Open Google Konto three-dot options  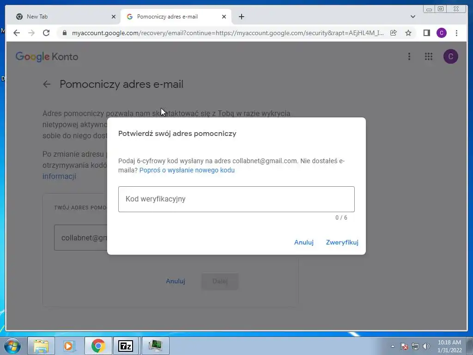point(409,56)
